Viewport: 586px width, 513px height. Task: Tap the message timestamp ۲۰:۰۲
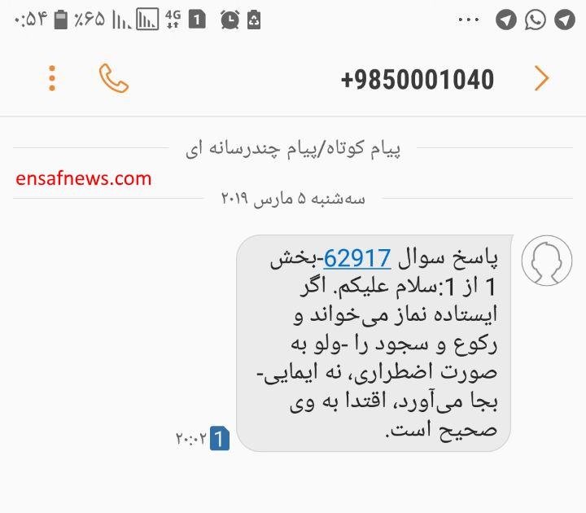coord(191,438)
